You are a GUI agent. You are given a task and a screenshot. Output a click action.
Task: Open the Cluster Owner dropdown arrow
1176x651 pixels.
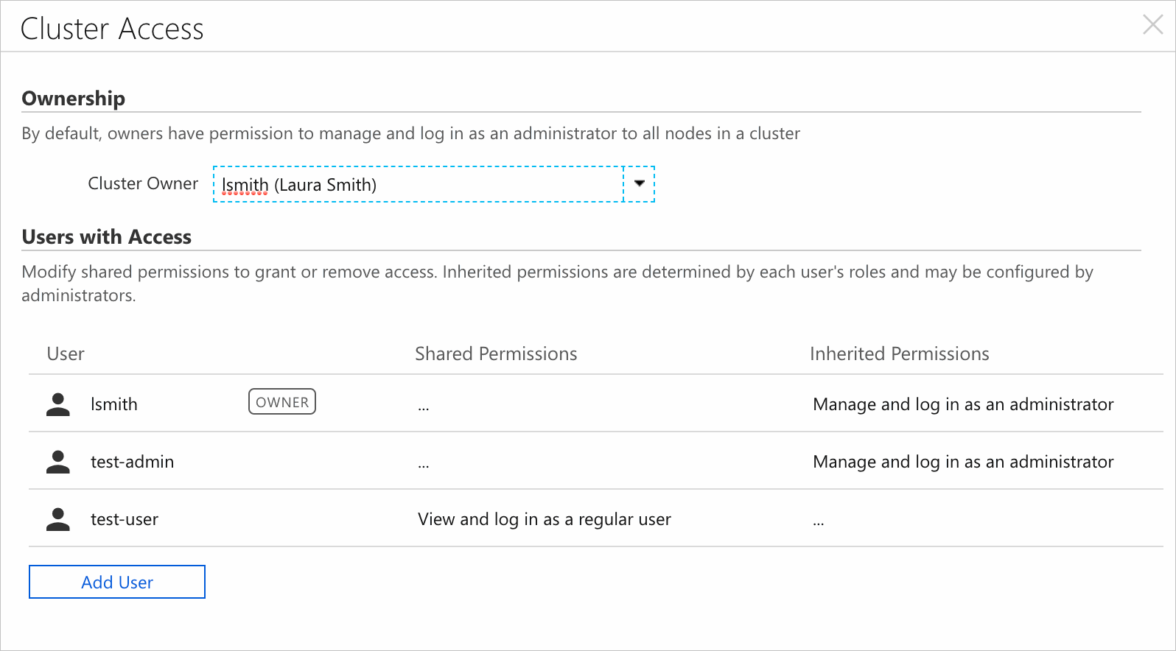(x=640, y=184)
